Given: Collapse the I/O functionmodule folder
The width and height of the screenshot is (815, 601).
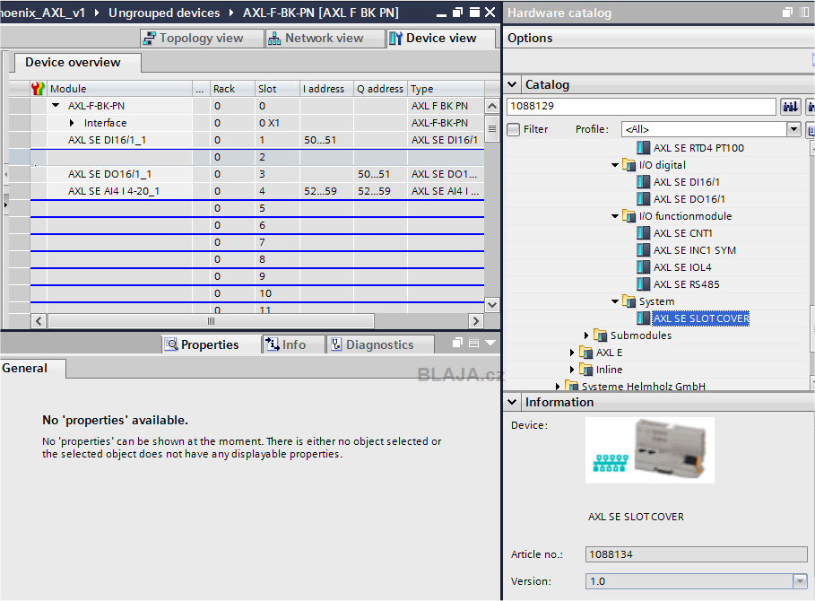Looking at the screenshot, I should (x=615, y=216).
